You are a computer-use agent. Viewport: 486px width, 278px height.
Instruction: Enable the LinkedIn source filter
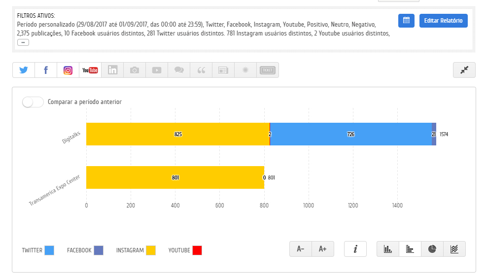112,70
